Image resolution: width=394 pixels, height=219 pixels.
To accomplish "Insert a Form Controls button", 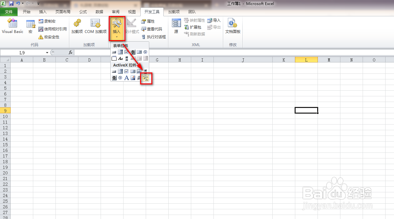I will click(114, 52).
